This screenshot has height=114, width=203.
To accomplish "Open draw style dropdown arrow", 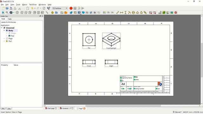I will tap(14, 13).
